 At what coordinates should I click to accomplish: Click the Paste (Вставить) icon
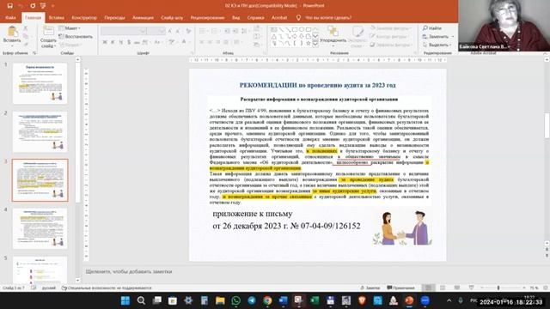pos(12,33)
